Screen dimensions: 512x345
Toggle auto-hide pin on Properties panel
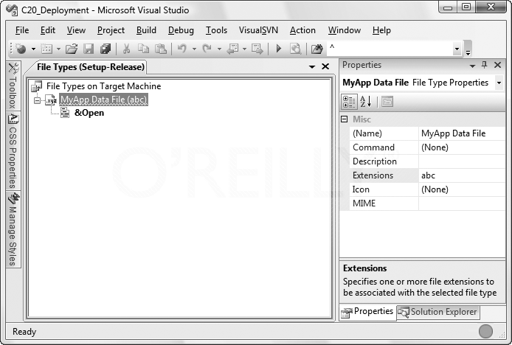pyautogui.click(x=485, y=65)
